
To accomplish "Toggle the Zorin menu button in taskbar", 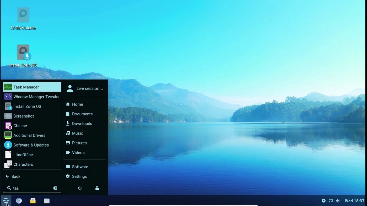I will coord(6,201).
